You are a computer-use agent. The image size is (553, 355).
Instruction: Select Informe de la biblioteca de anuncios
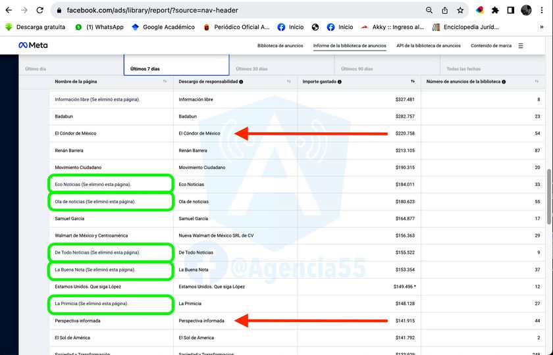pos(350,46)
